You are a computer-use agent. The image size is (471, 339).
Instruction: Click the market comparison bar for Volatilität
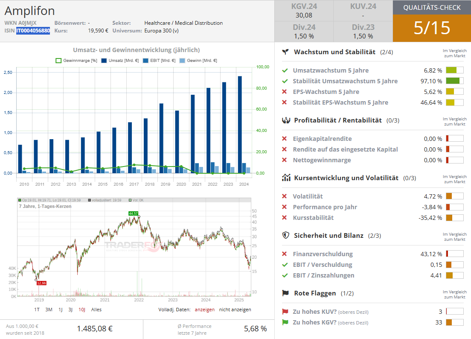point(455,196)
